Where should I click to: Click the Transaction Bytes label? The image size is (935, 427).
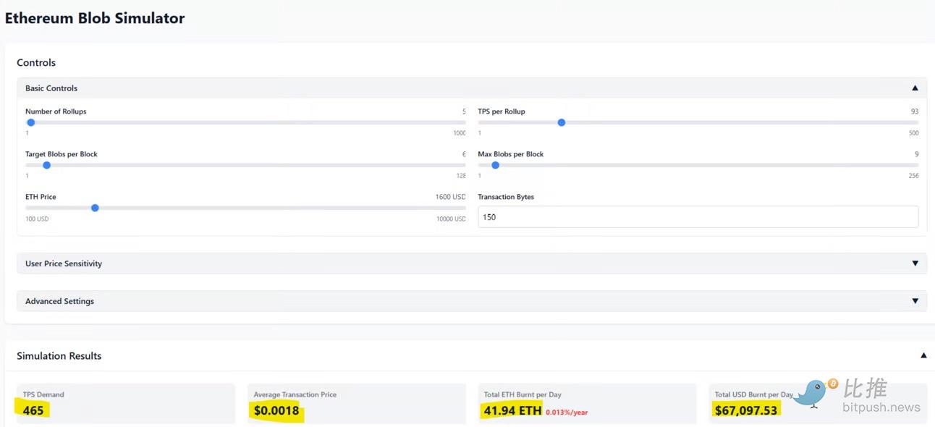[x=506, y=197]
